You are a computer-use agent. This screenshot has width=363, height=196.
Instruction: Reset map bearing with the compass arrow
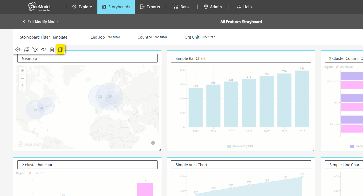(23, 86)
